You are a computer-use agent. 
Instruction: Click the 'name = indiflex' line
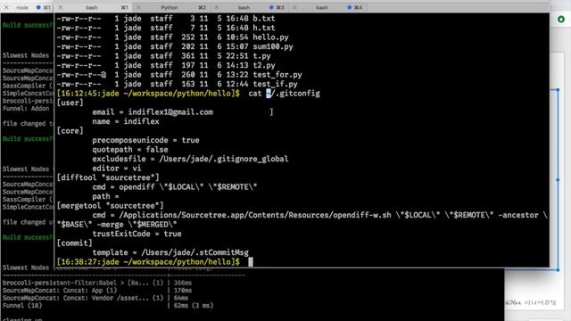(126, 121)
